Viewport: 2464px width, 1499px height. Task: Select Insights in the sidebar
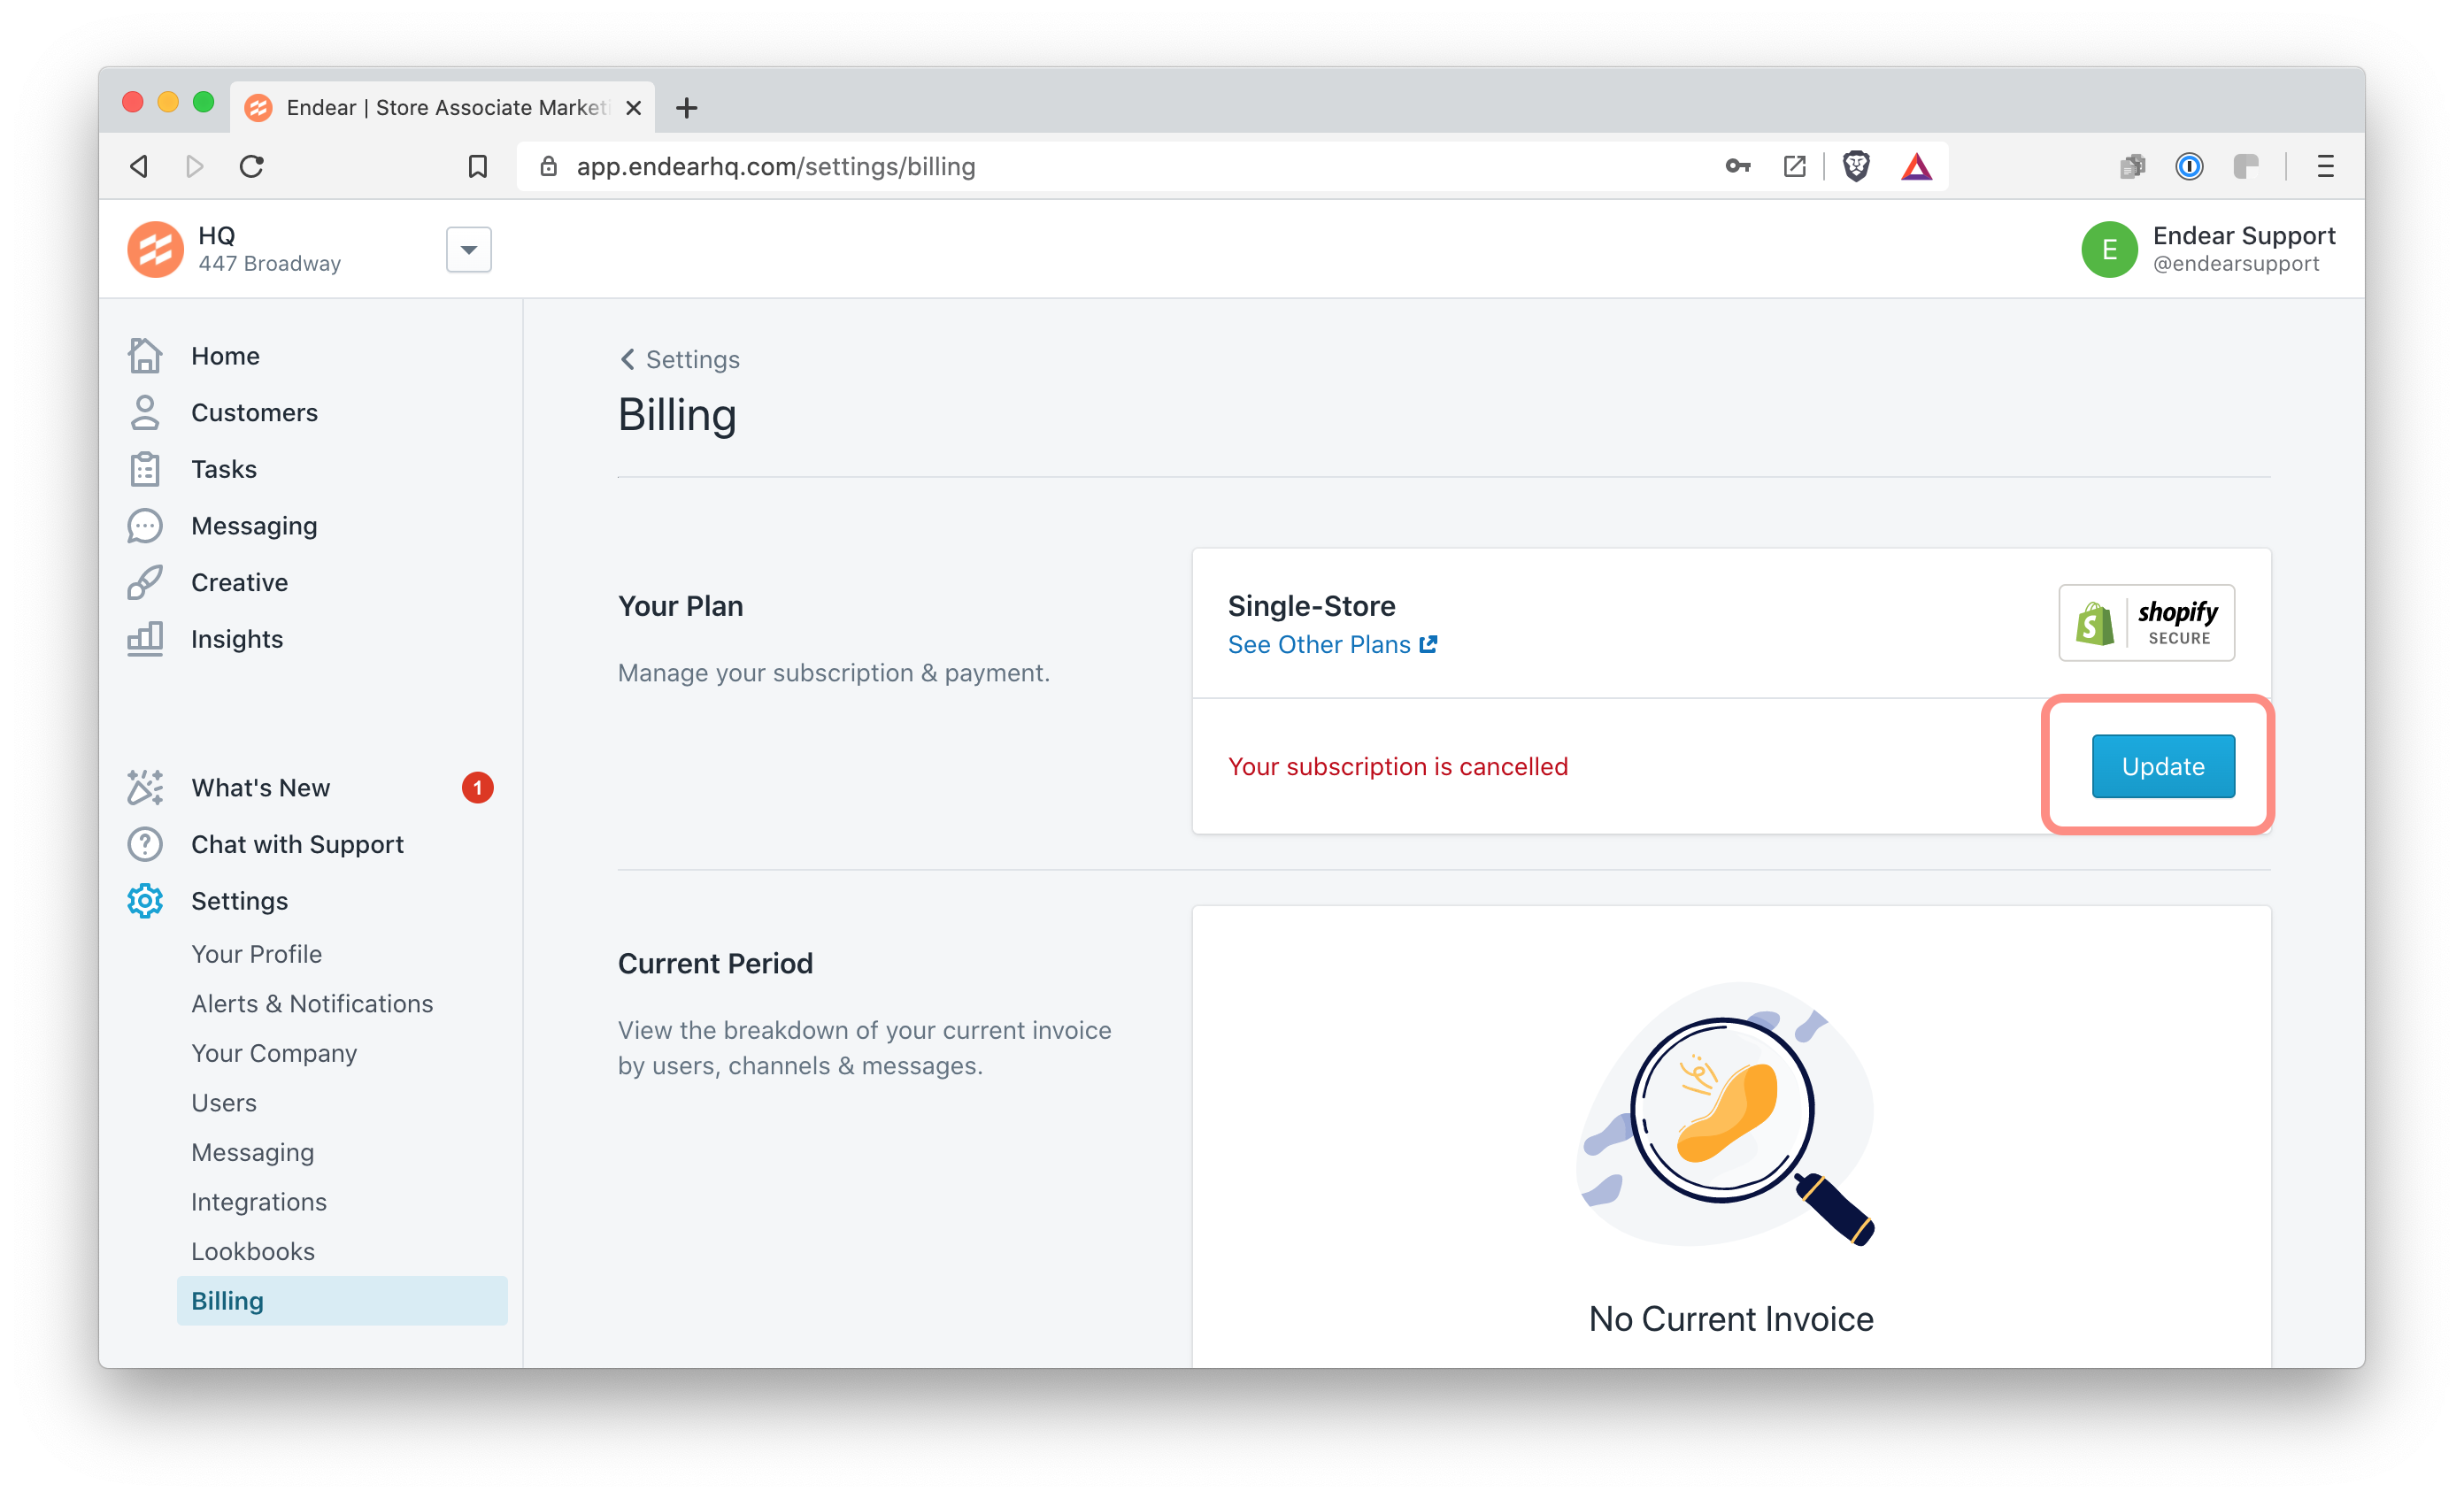click(237, 639)
